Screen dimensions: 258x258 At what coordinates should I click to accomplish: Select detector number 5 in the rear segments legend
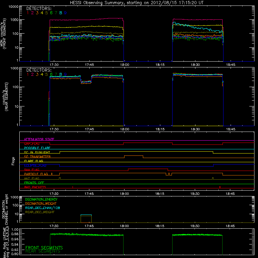point(46,74)
